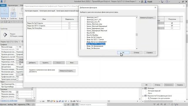The width and height of the screenshot is (188, 106).
Task: Click the Help question mark icon
Action: (167, 2)
